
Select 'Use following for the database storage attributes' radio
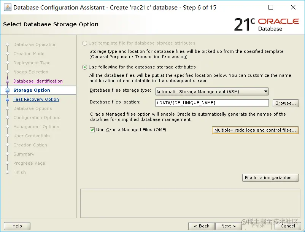point(84,67)
